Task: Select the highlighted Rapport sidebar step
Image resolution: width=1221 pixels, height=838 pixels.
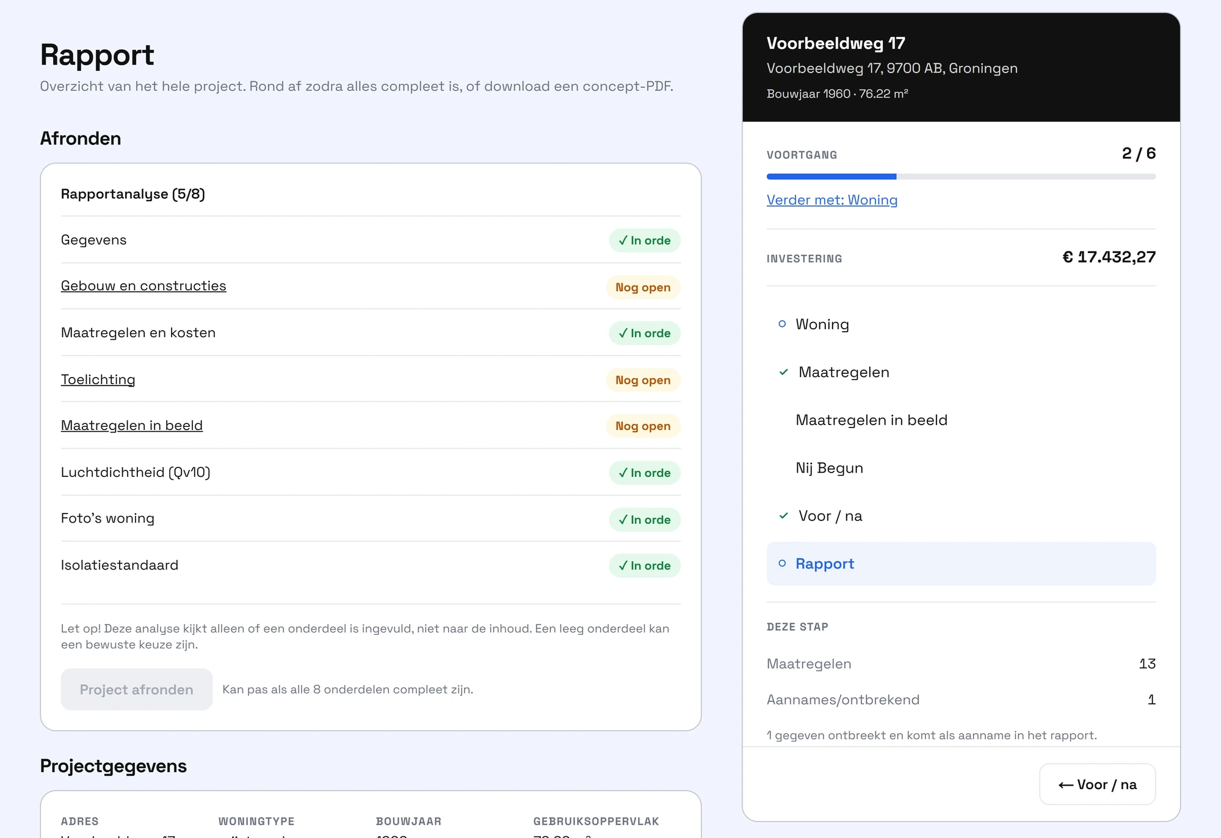Action: 961,564
